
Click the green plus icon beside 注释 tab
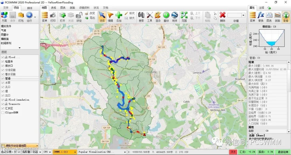269,8
